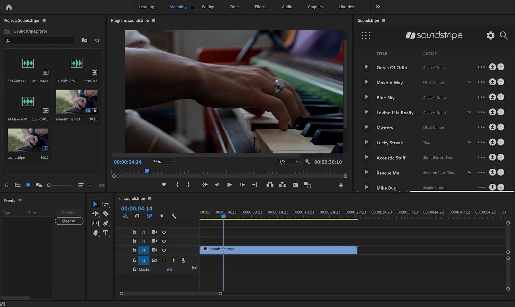Expand the Lucky Streak track versions chevron
The image size is (515, 307).
pos(470,142)
